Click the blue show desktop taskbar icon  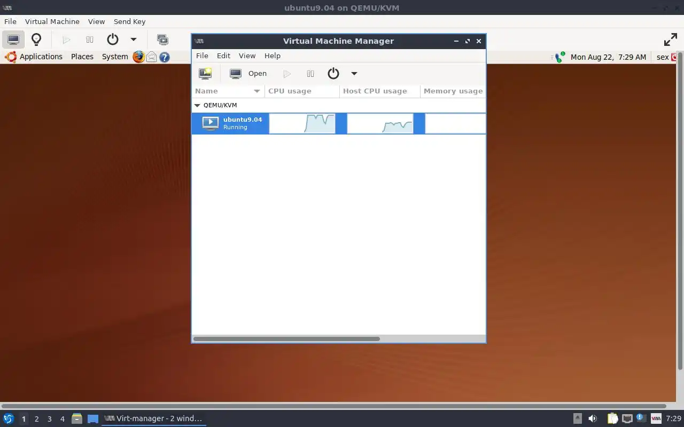coord(93,419)
